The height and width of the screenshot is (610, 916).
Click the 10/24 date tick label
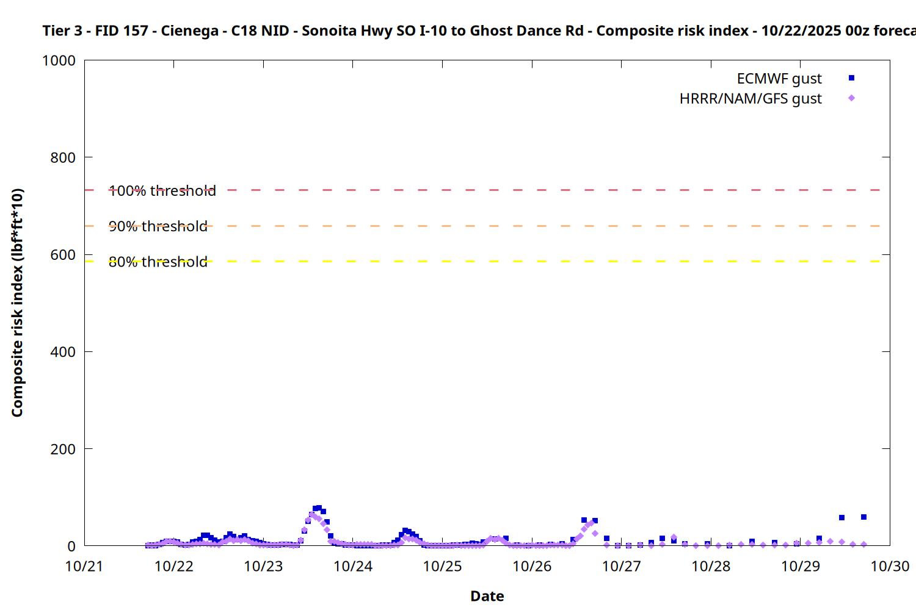click(x=353, y=566)
